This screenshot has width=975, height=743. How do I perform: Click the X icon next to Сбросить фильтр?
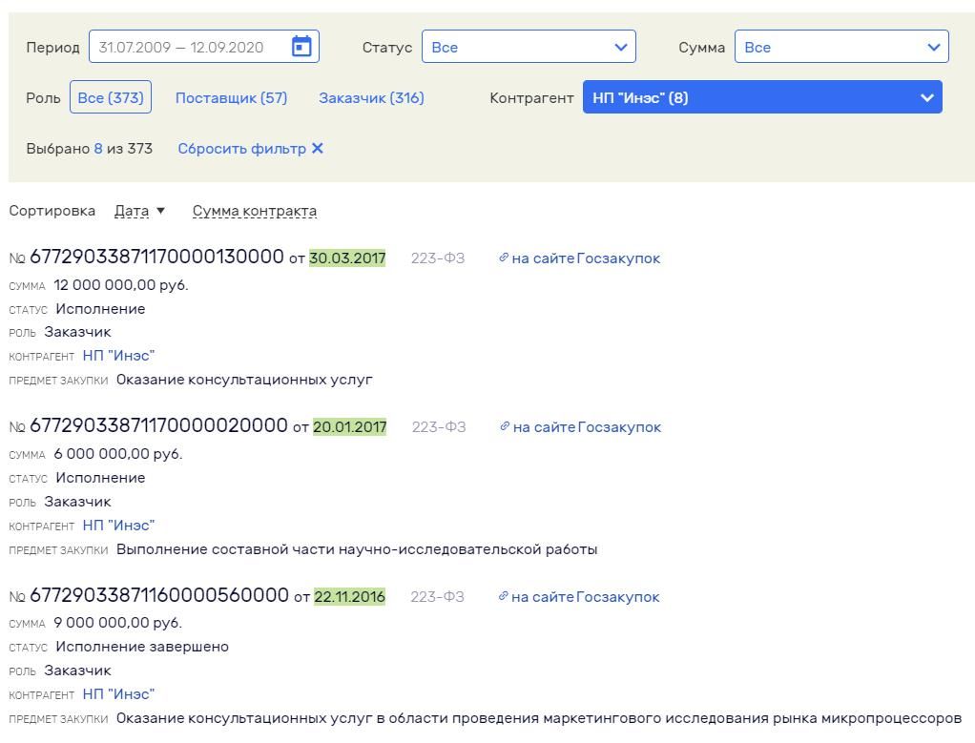[317, 149]
